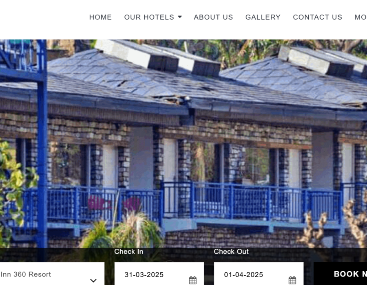Open the CONTACT US page
This screenshot has height=285, width=367.
(317, 17)
